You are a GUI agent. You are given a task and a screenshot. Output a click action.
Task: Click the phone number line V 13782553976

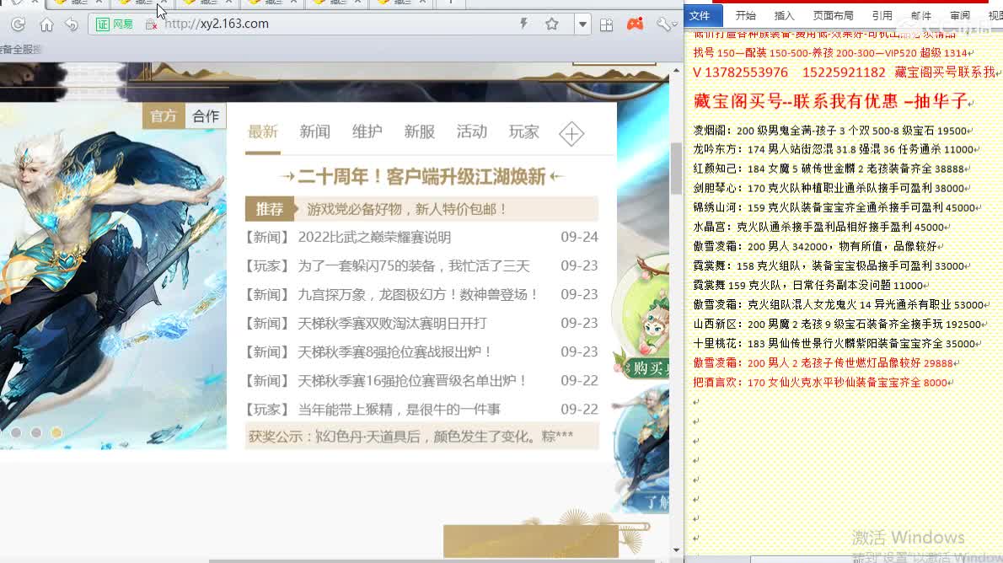pyautogui.click(x=845, y=72)
